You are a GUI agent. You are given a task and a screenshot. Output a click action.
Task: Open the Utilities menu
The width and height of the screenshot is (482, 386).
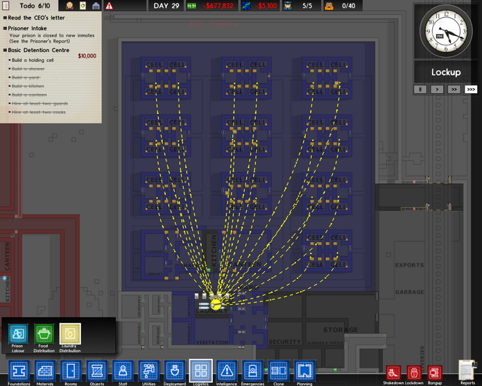(x=149, y=371)
